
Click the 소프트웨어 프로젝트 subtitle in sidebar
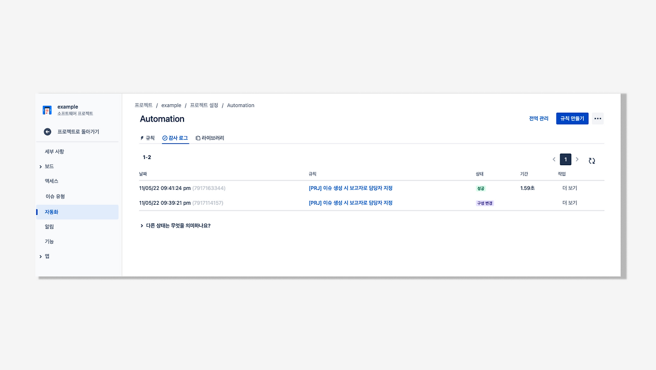click(75, 113)
